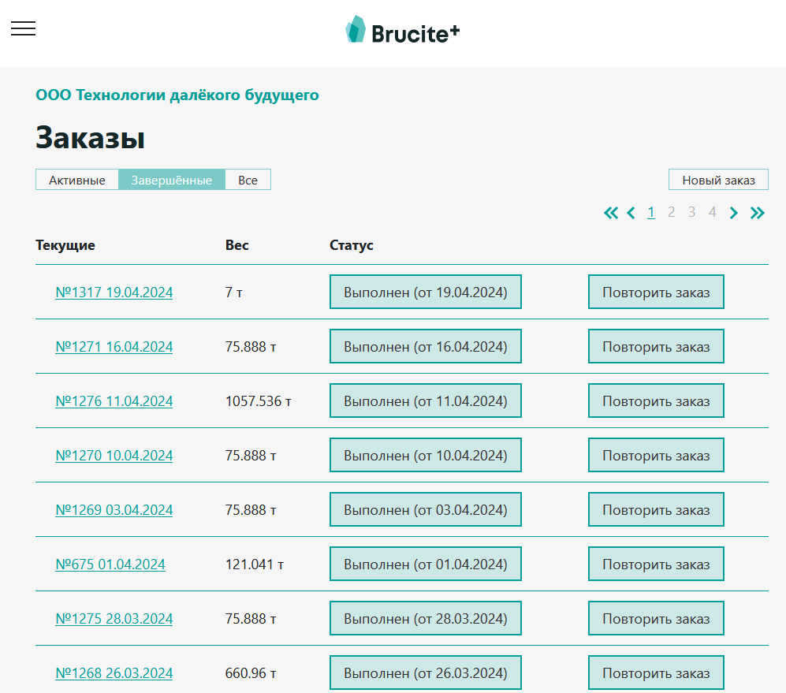Click status Выполнен (от 10.04.2024)
Viewport: 786px width, 693px height.
(x=425, y=456)
